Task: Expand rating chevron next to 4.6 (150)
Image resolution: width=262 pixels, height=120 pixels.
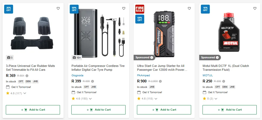Action: (91, 98)
